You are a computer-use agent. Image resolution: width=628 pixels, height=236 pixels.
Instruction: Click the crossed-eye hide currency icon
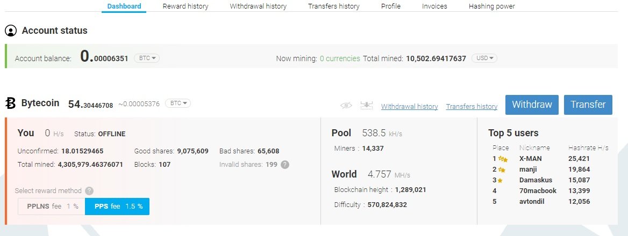(x=346, y=106)
